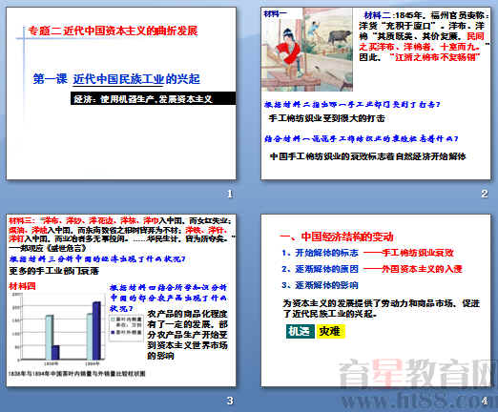Click item 2. 逐渐解体的原因 on slide 4
The width and height of the screenshot is (498, 412).
pyautogui.click(x=321, y=269)
